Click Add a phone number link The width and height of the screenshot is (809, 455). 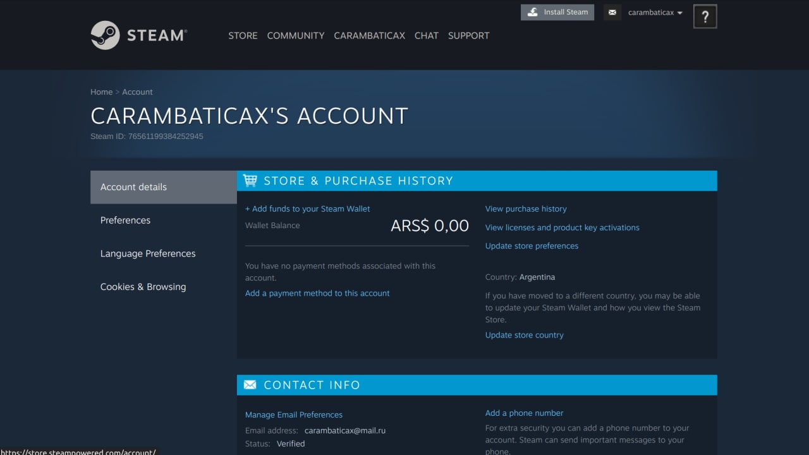[x=524, y=413]
